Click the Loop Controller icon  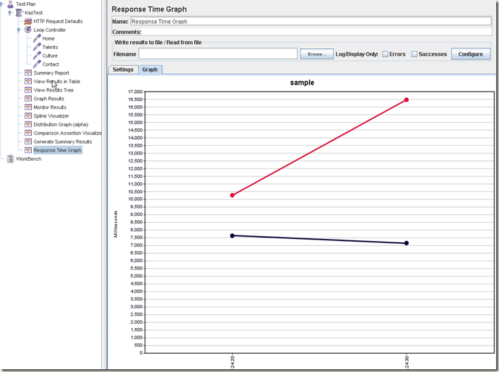28,30
